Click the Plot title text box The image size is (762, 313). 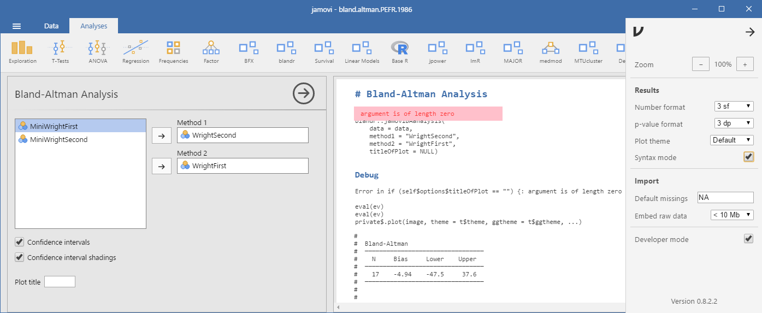(60, 282)
